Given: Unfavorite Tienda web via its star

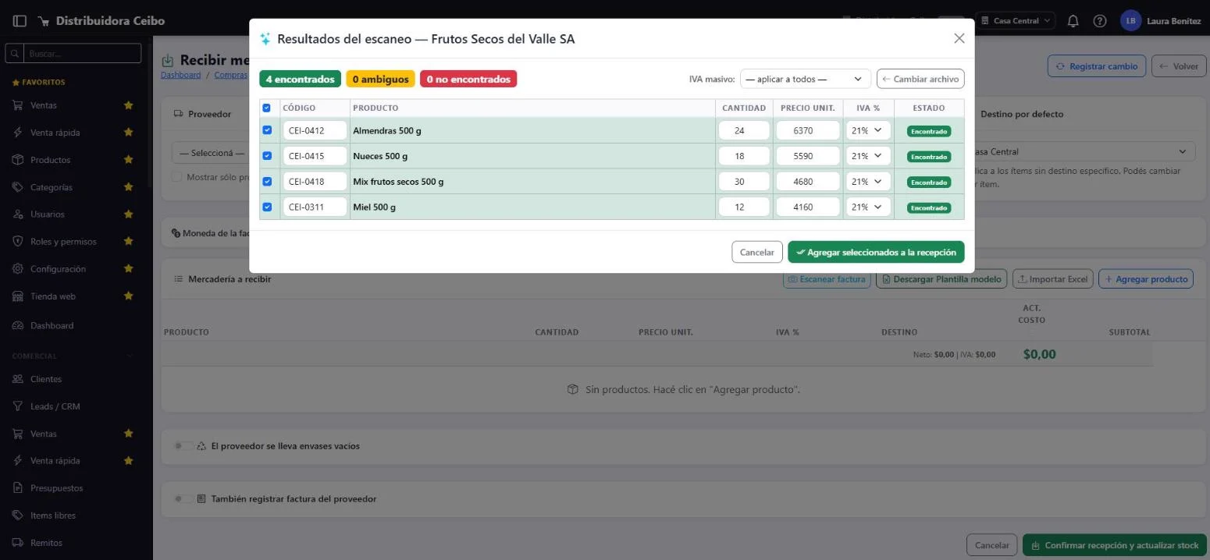Looking at the screenshot, I should click(128, 296).
